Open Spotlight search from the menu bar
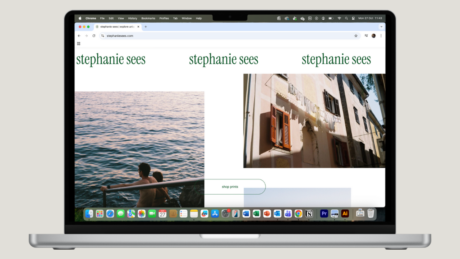This screenshot has width=460, height=259. click(346, 18)
